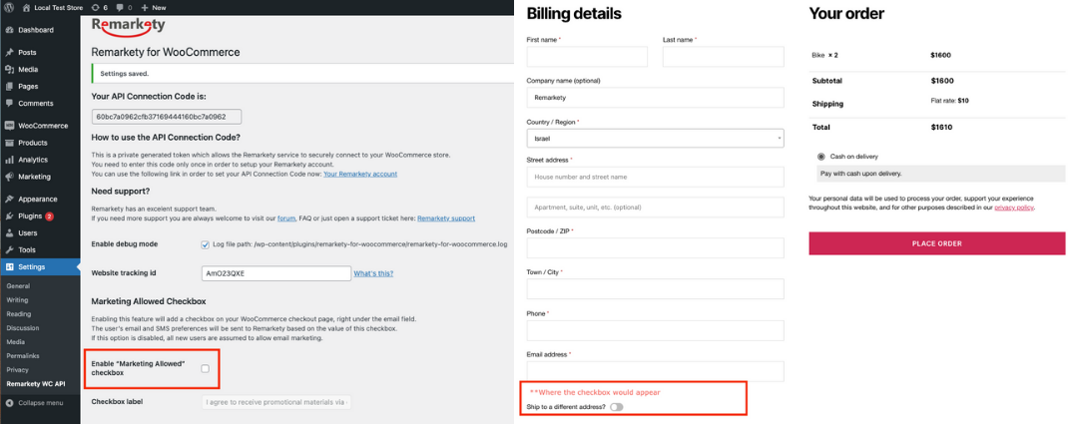1078x424 pixels.
Task: Click the Last name field
Action: pos(724,57)
